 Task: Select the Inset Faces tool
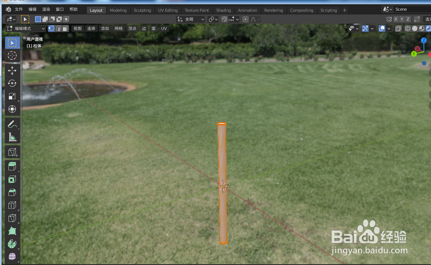pyautogui.click(x=12, y=179)
